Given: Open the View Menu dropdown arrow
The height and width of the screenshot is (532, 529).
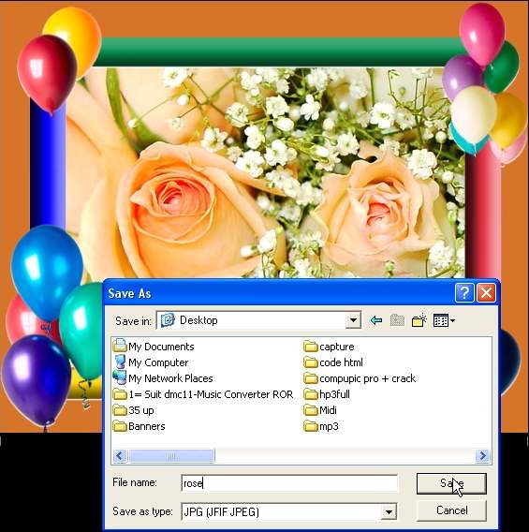Looking at the screenshot, I should [x=453, y=320].
